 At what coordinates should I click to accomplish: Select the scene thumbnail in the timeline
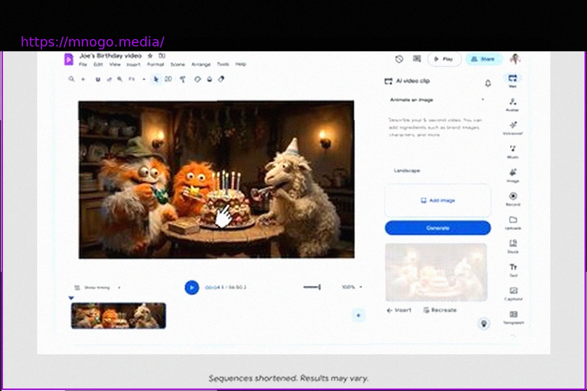[x=118, y=315]
